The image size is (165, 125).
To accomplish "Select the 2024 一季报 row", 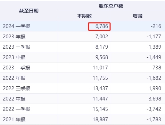I will click(x=82, y=26).
